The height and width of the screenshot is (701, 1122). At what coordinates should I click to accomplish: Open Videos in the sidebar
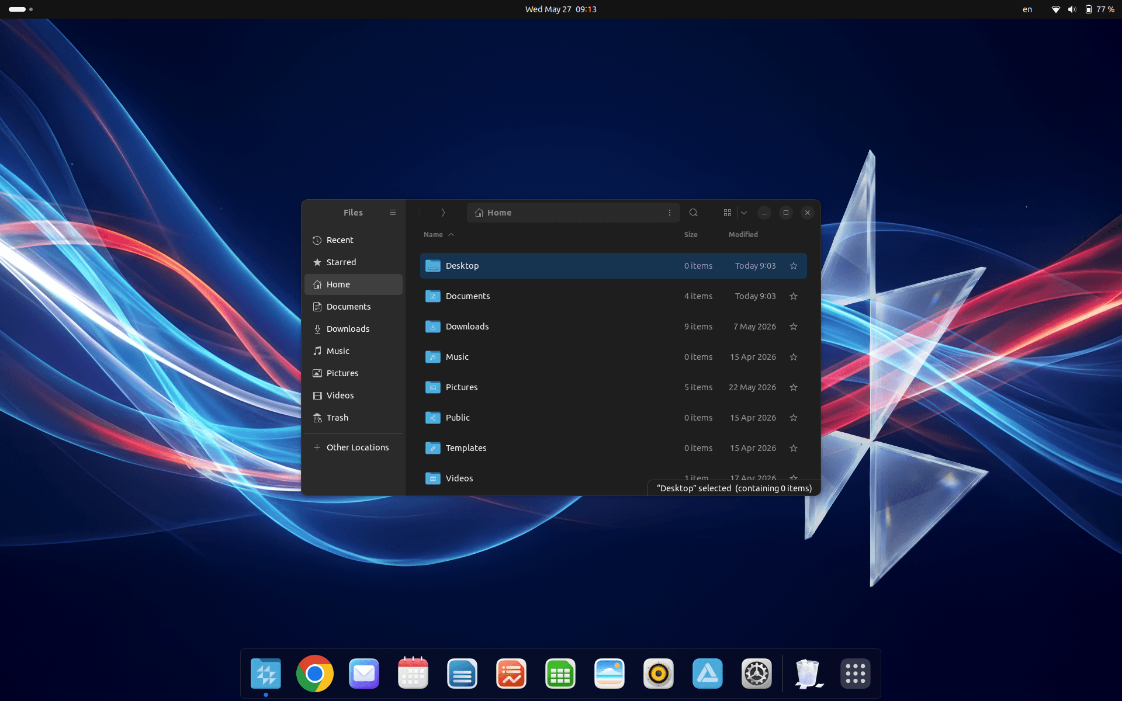point(354,395)
